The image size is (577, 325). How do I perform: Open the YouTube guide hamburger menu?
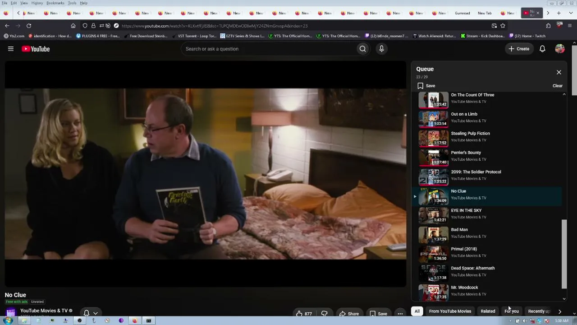point(11,49)
